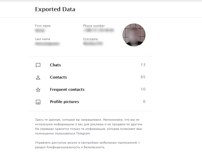Click the Chats count of 13
202x163 pixels.
[143, 65]
